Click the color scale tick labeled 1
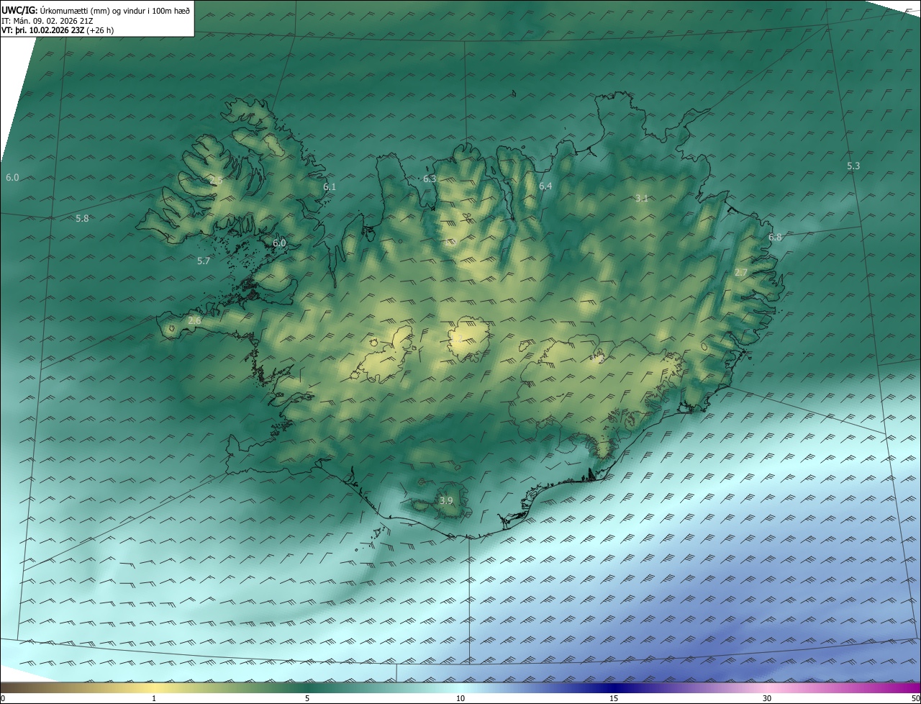 tap(155, 698)
